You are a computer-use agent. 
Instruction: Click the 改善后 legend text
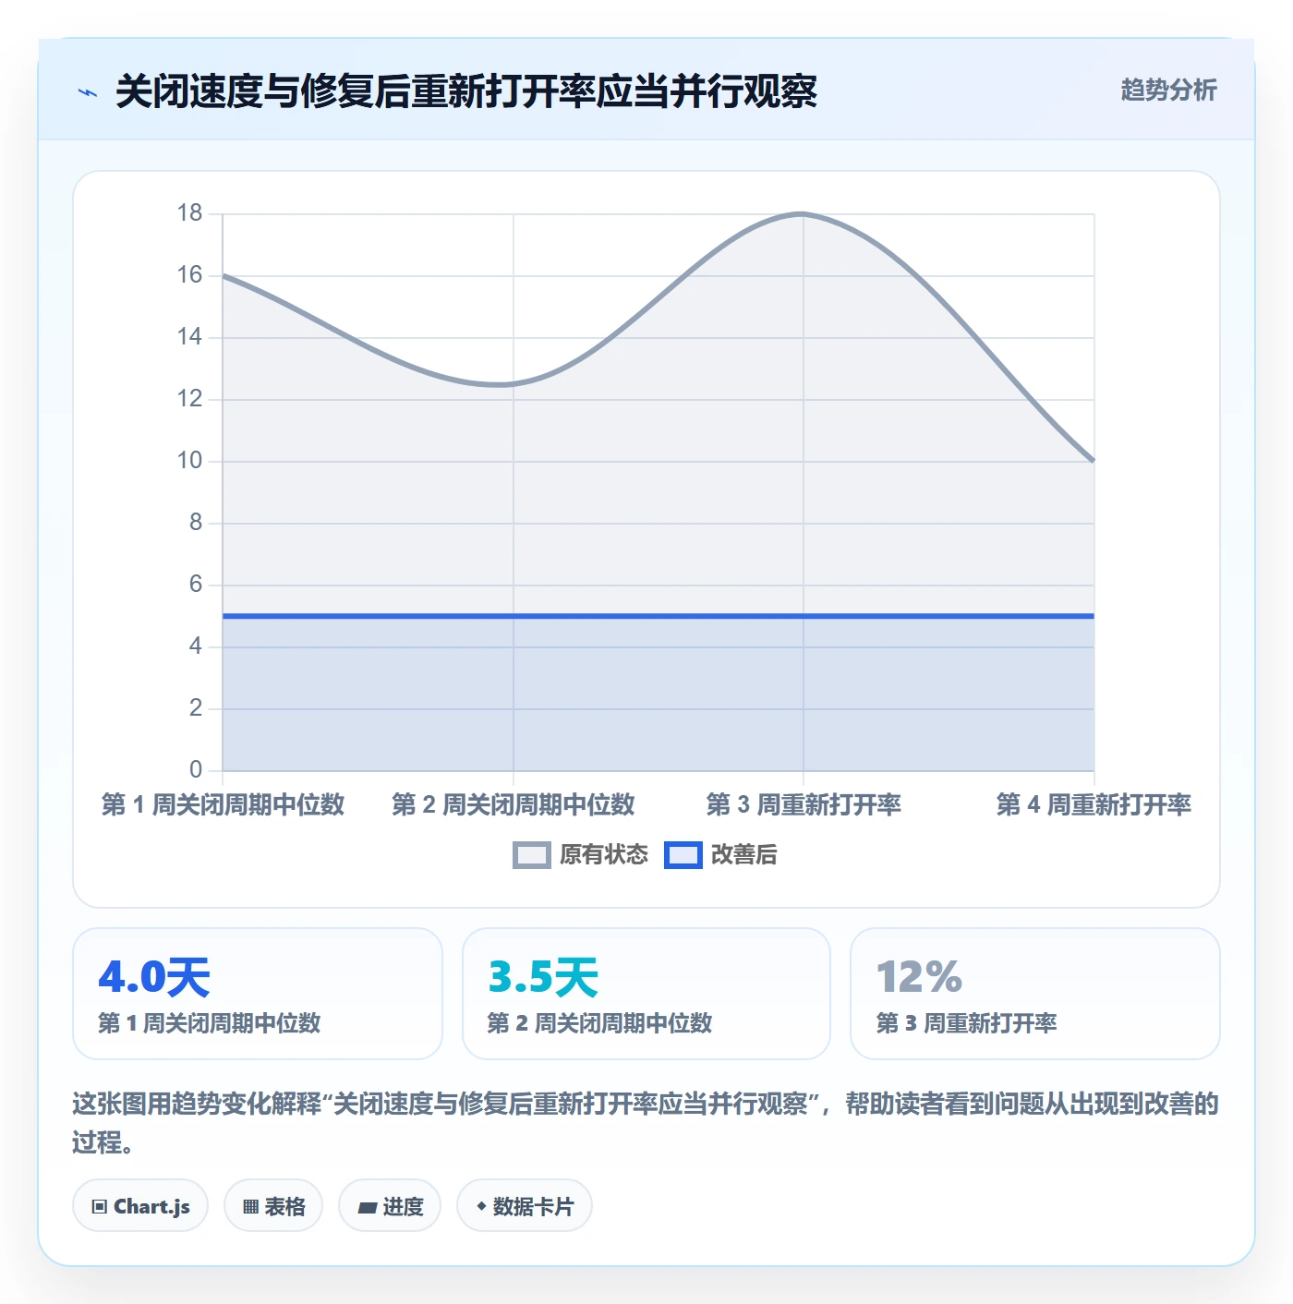click(x=744, y=855)
